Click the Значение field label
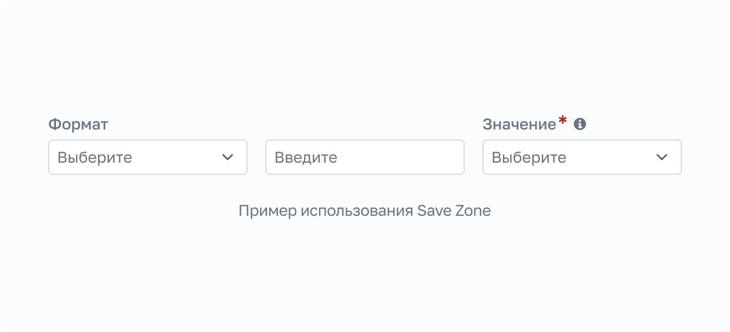The width and height of the screenshot is (730, 332). tap(519, 124)
